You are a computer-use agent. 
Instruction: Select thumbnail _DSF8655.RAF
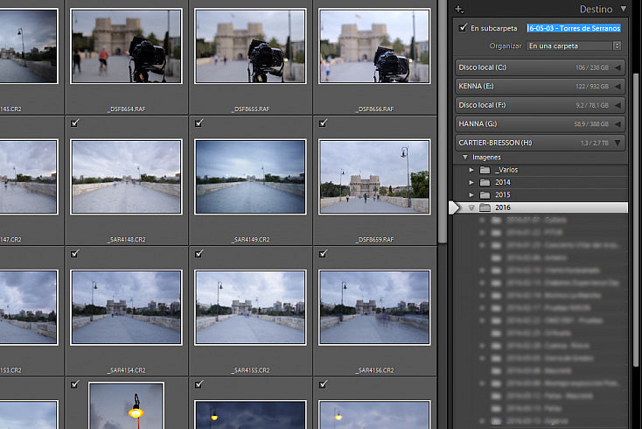pyautogui.click(x=250, y=46)
